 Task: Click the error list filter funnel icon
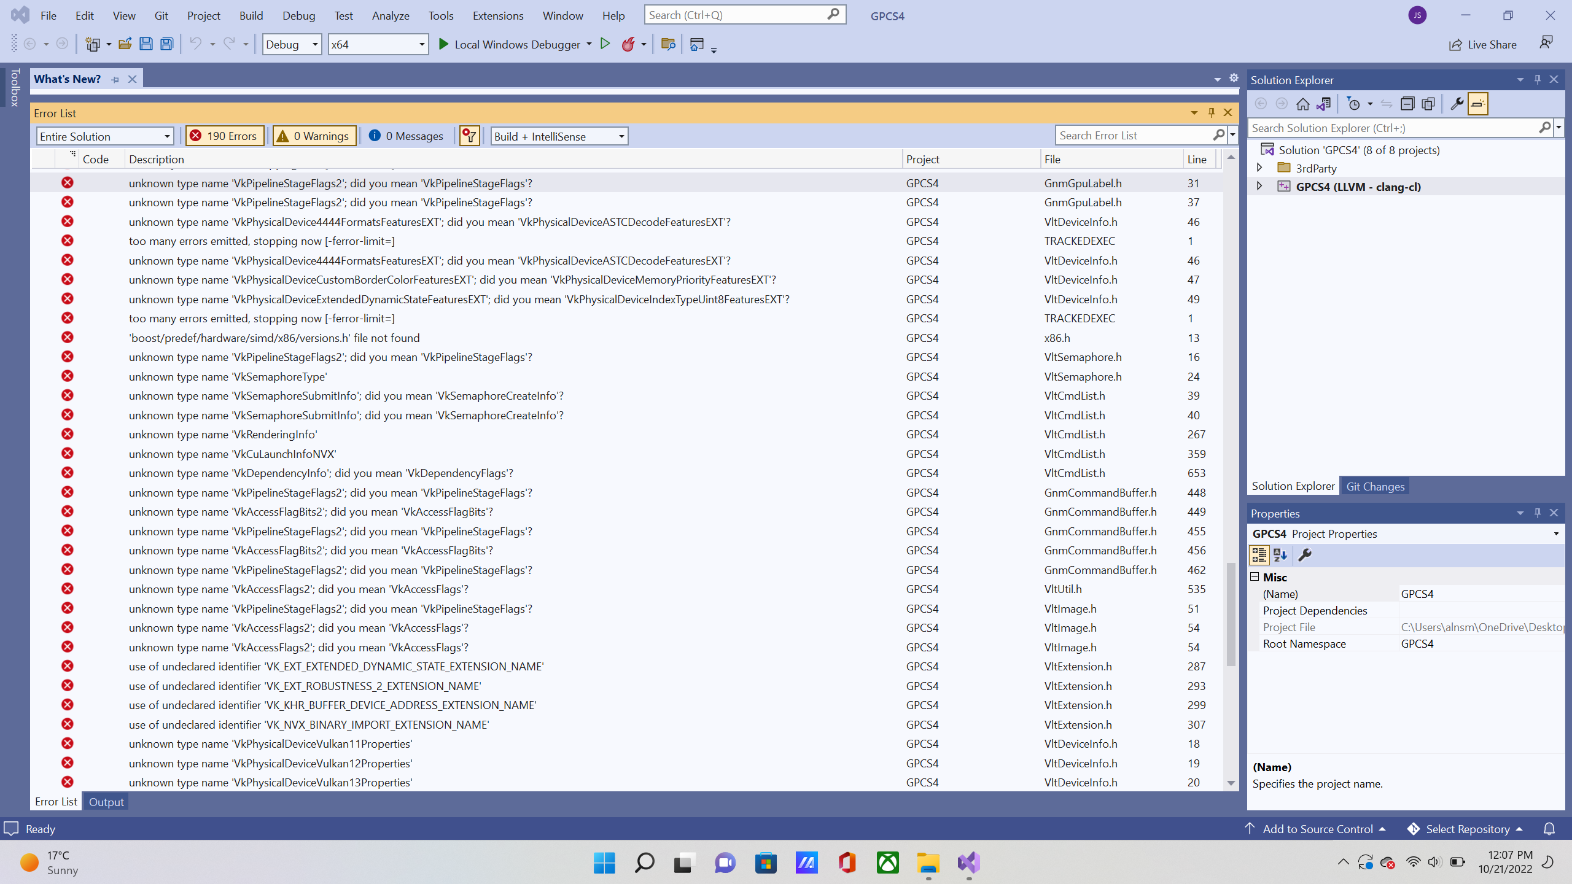[x=469, y=136]
